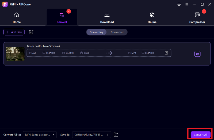Edit output settings with pencil icon
Screen dimensions: 214x140
coord(166,53)
